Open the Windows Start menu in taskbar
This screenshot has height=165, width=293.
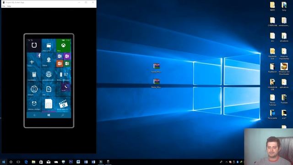point(4,162)
